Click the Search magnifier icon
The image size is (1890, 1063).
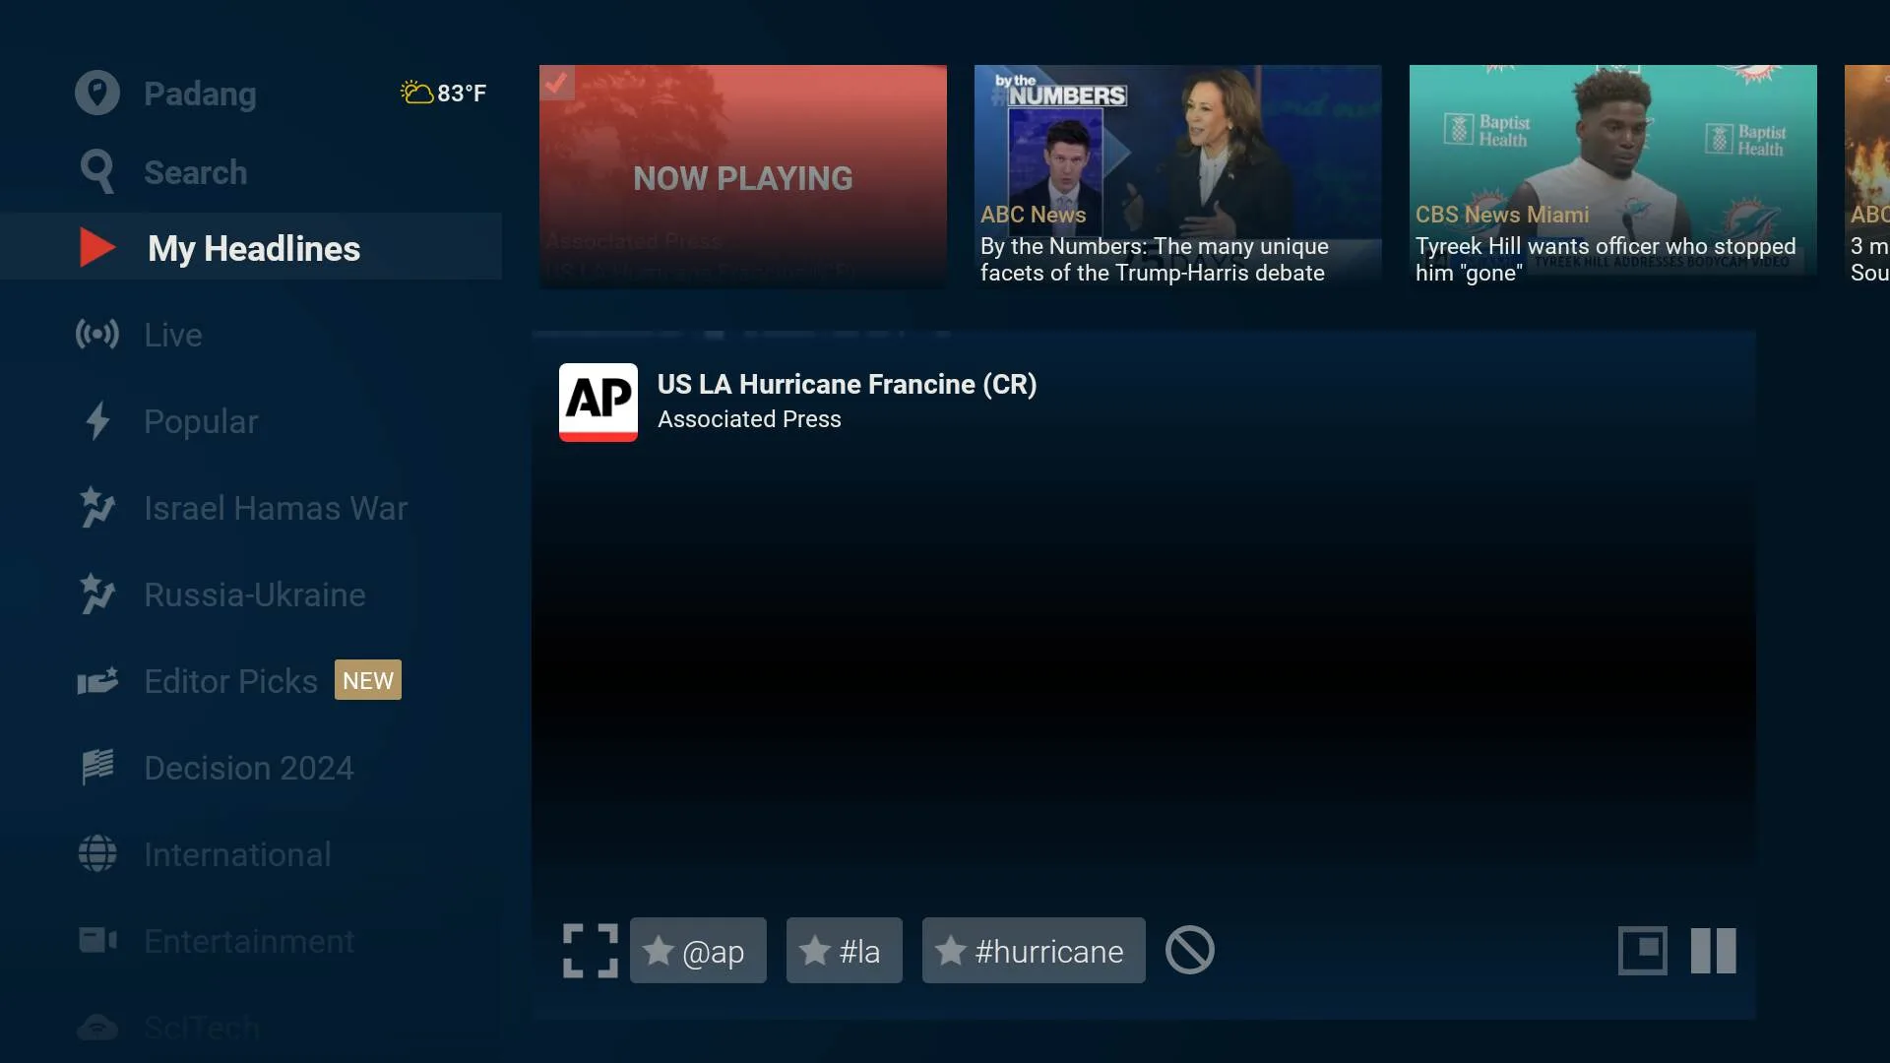tap(96, 171)
